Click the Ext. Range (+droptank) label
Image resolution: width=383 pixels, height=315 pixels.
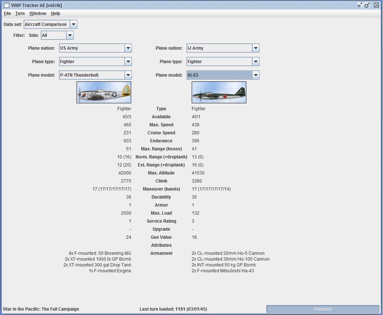tap(161, 165)
